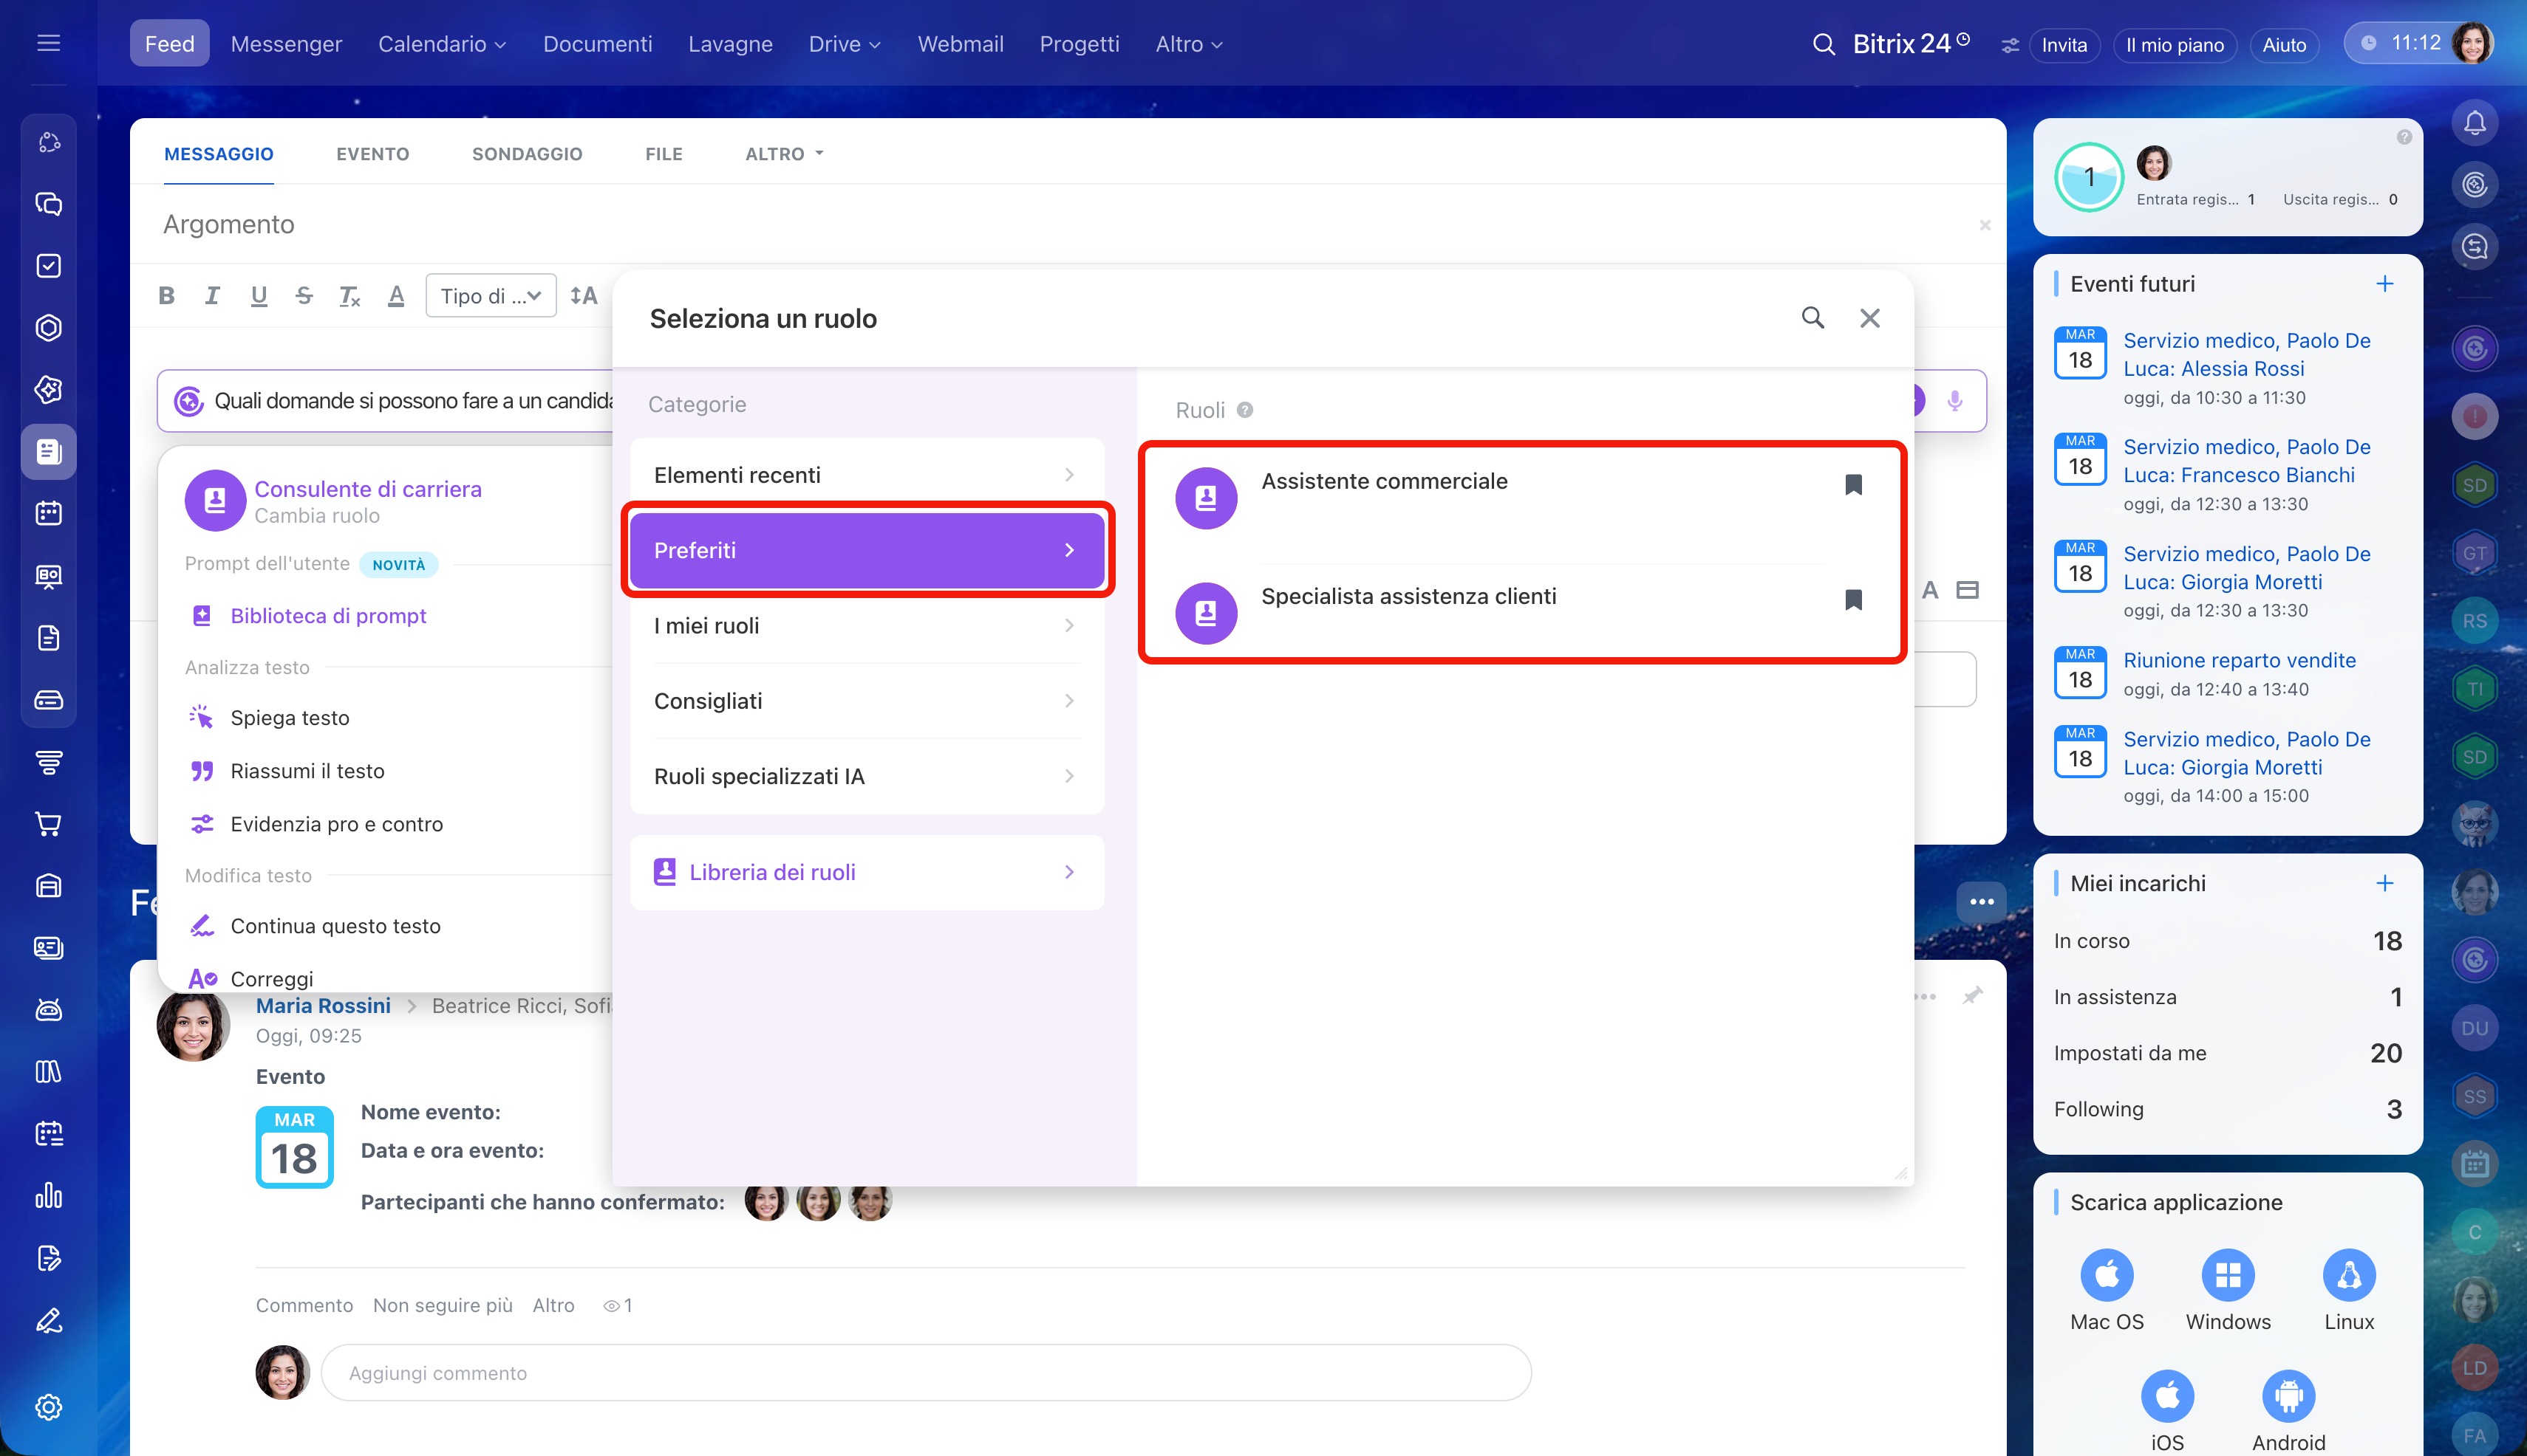Open the Calendario dropdown menu

441,44
